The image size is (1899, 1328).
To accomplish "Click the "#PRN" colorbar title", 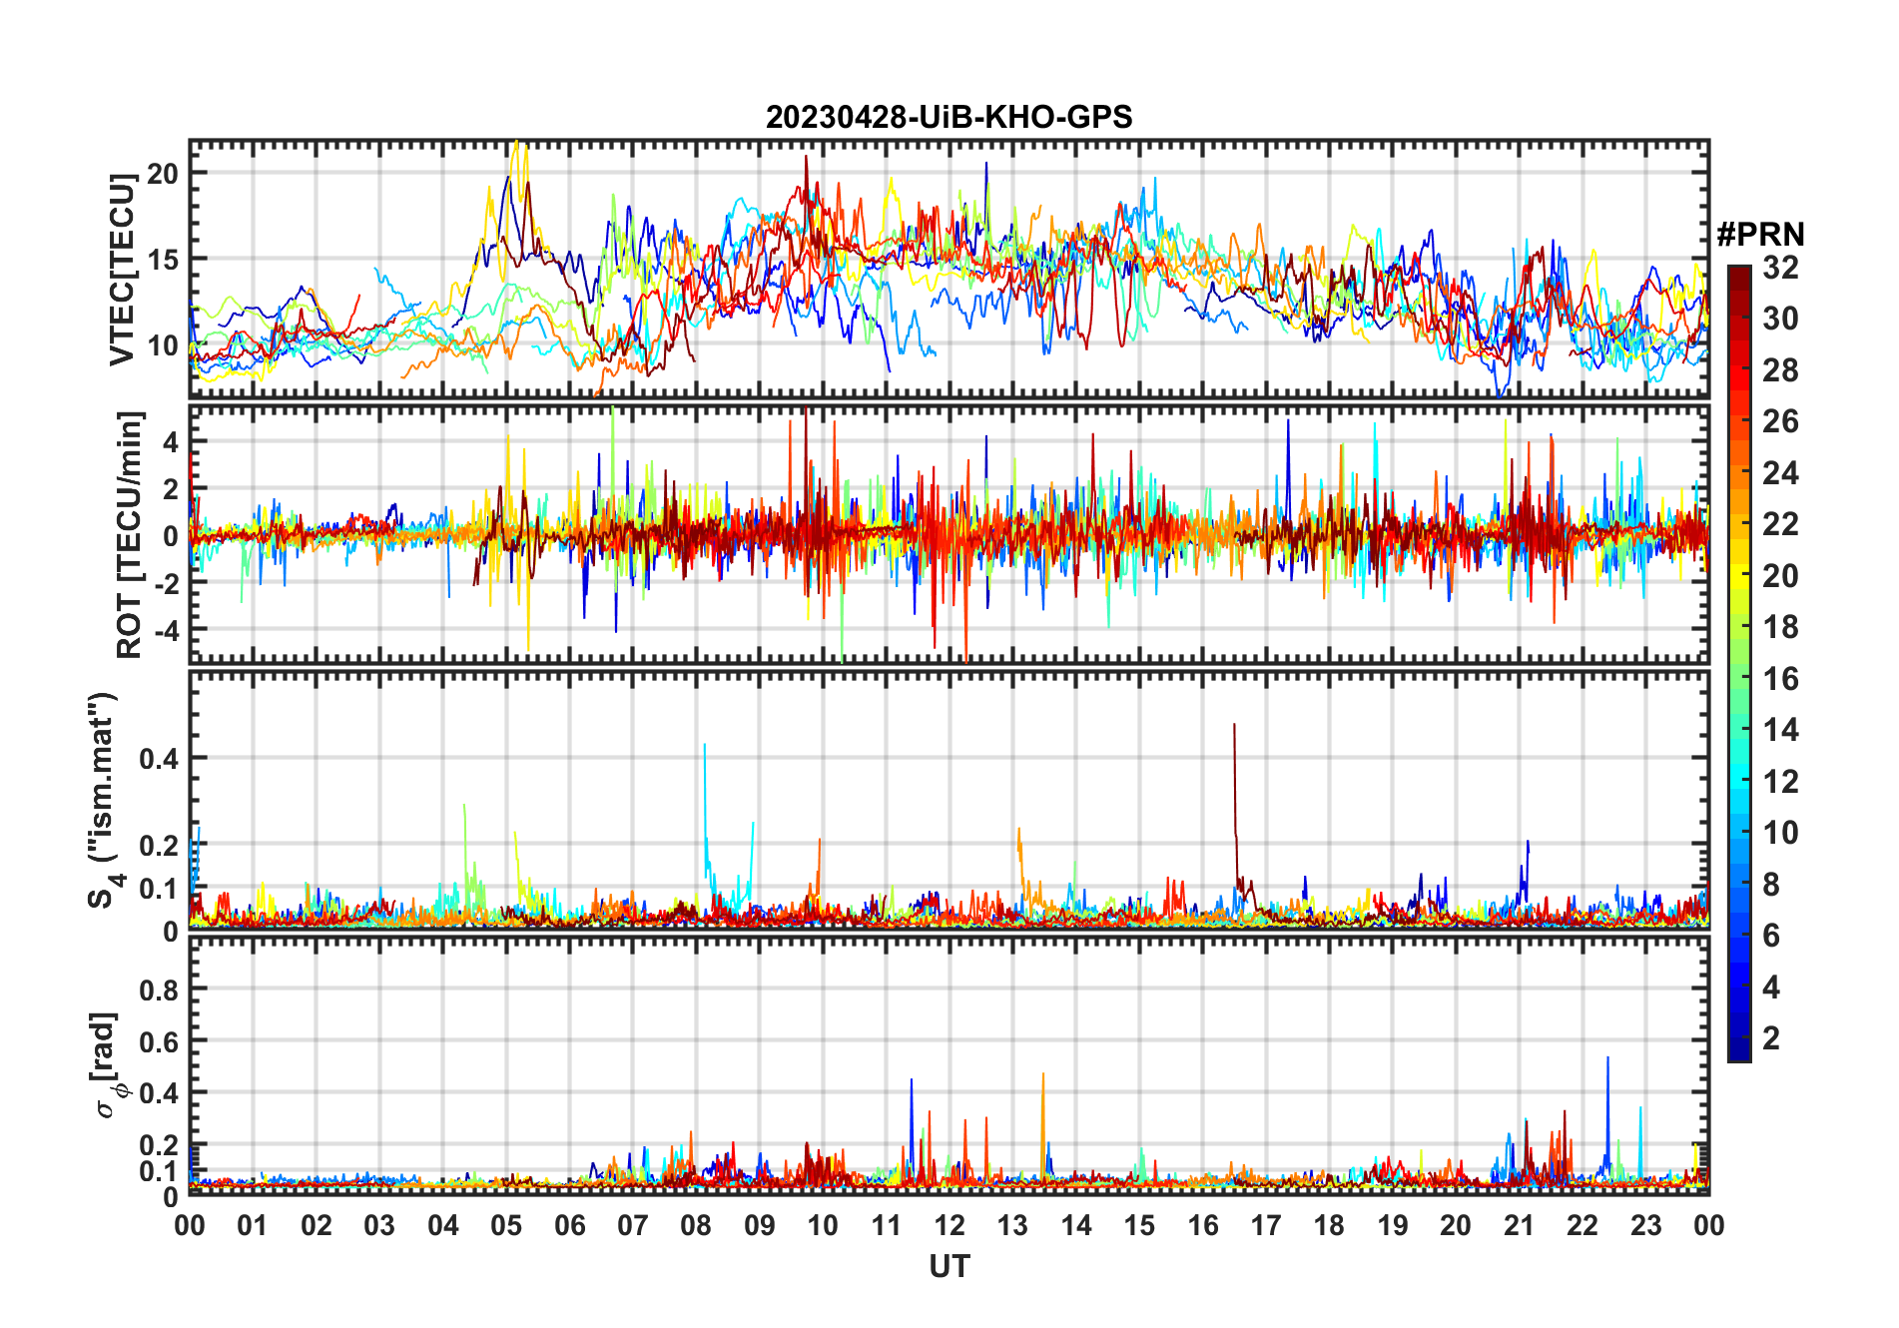I will tap(1760, 235).
